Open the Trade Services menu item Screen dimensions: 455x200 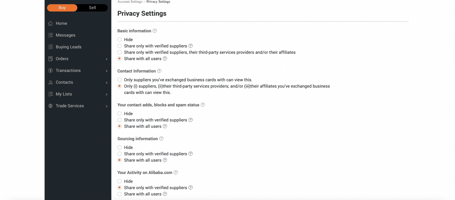point(70,106)
